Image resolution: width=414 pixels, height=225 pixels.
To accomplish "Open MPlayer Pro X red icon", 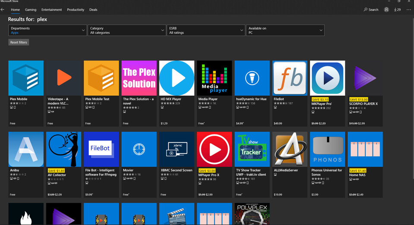I will coord(215,149).
